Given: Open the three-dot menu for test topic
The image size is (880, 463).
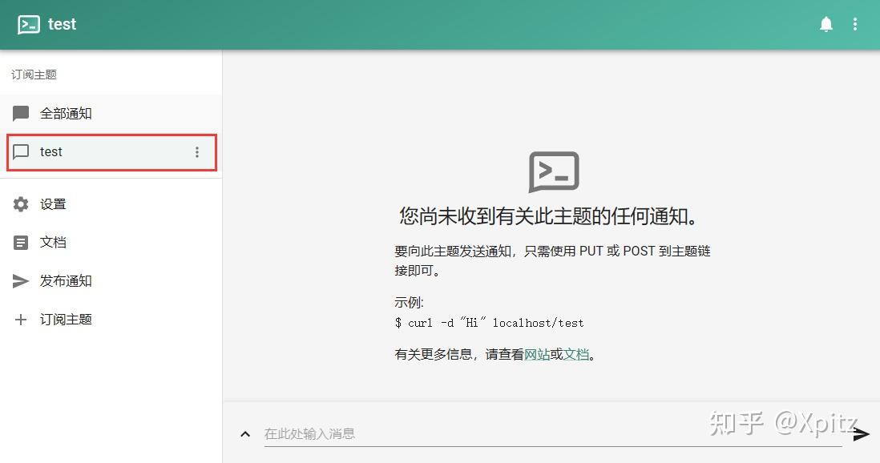Looking at the screenshot, I should [197, 151].
